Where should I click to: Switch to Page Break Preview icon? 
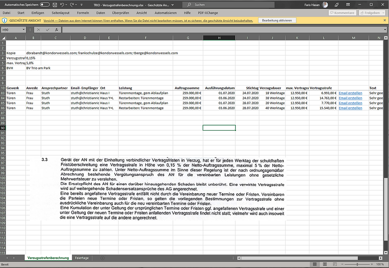point(335,264)
